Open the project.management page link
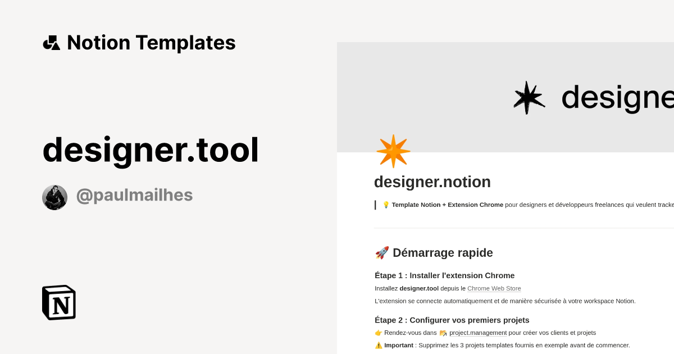The height and width of the screenshot is (354, 674). click(x=477, y=333)
